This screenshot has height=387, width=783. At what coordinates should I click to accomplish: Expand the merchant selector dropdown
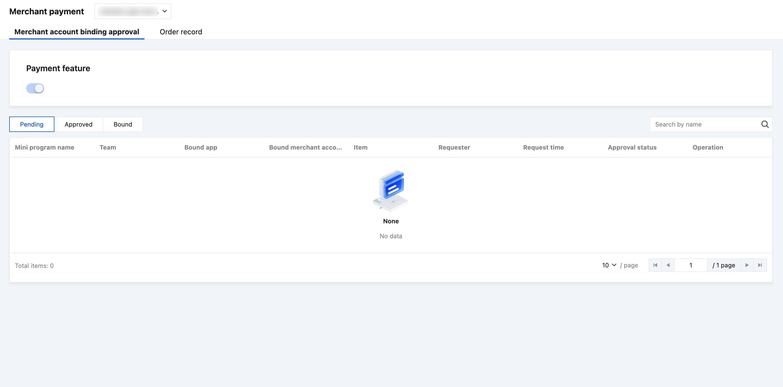[129, 11]
